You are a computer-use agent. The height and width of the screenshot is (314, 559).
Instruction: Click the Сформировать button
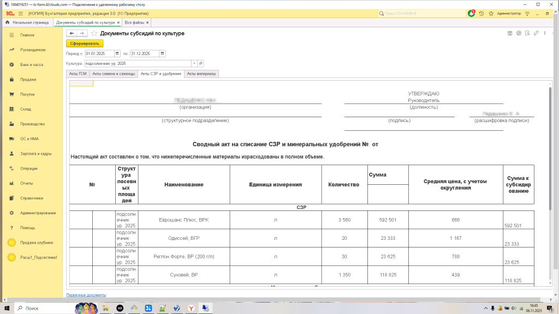point(85,44)
